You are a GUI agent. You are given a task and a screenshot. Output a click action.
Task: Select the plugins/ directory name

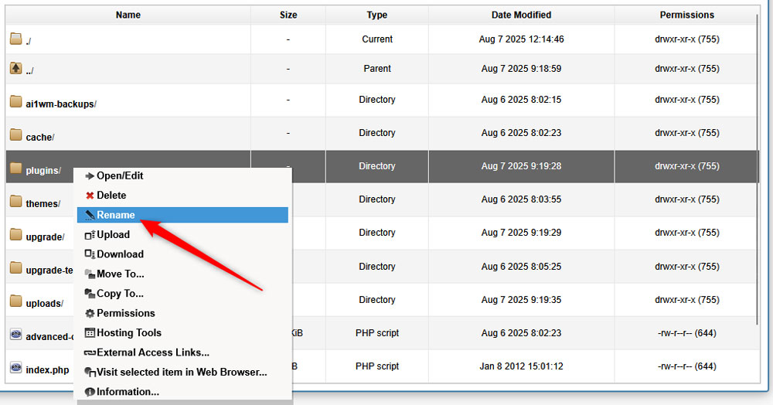click(x=43, y=171)
